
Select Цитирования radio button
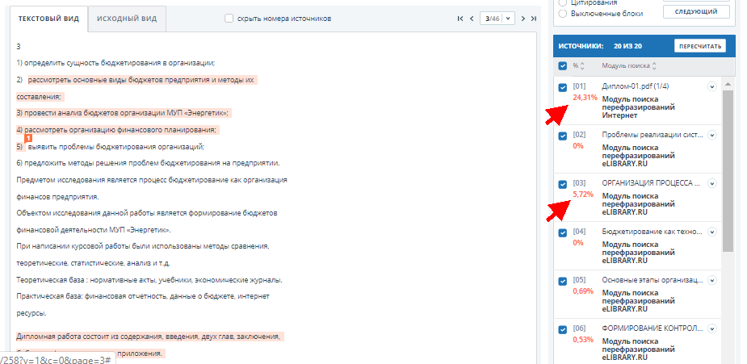click(563, 2)
